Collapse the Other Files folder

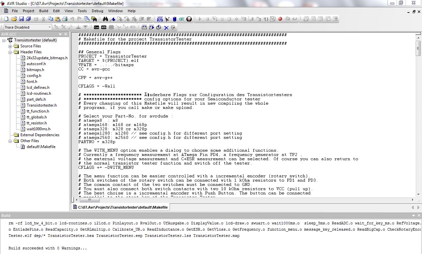click(10, 141)
